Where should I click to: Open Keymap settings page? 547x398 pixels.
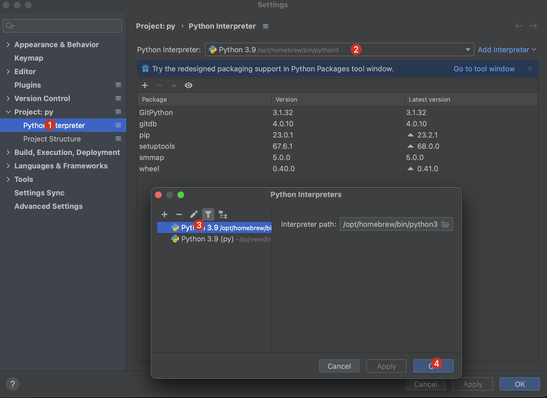tap(29, 58)
